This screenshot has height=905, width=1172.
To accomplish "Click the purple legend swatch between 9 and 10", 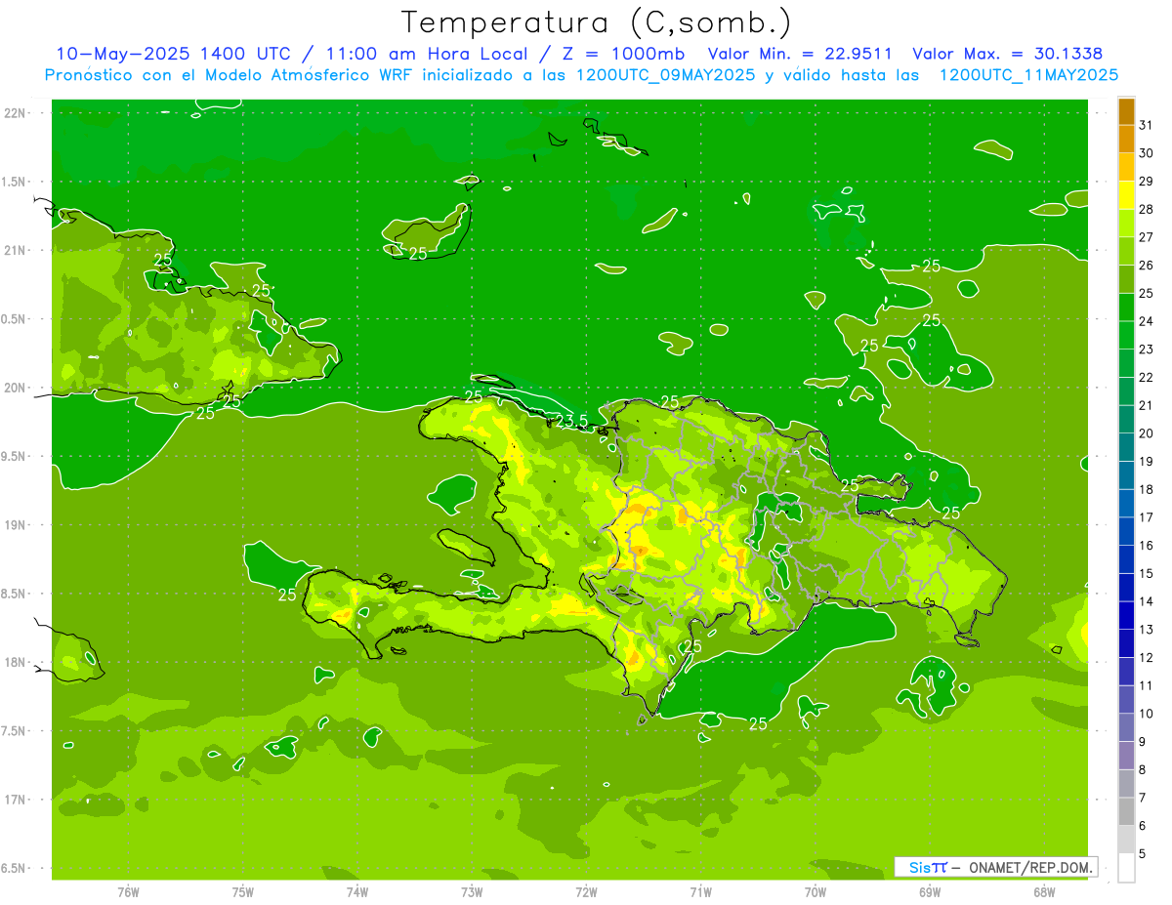I will [x=1126, y=727].
